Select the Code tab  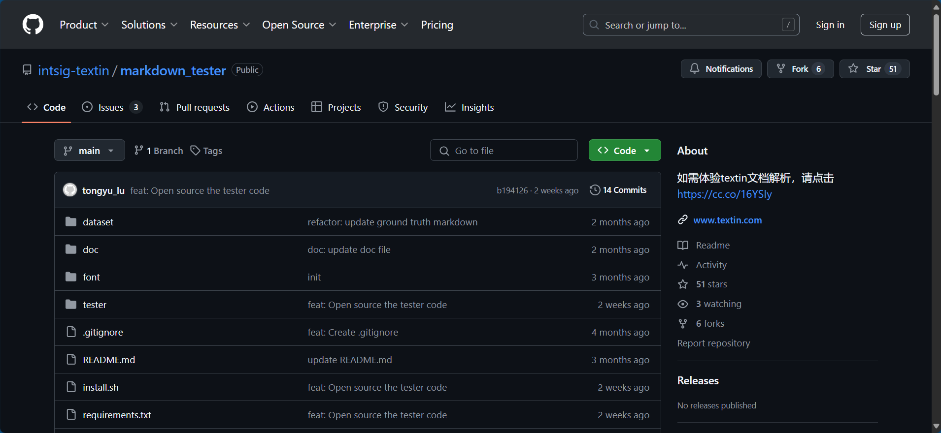[x=46, y=107]
